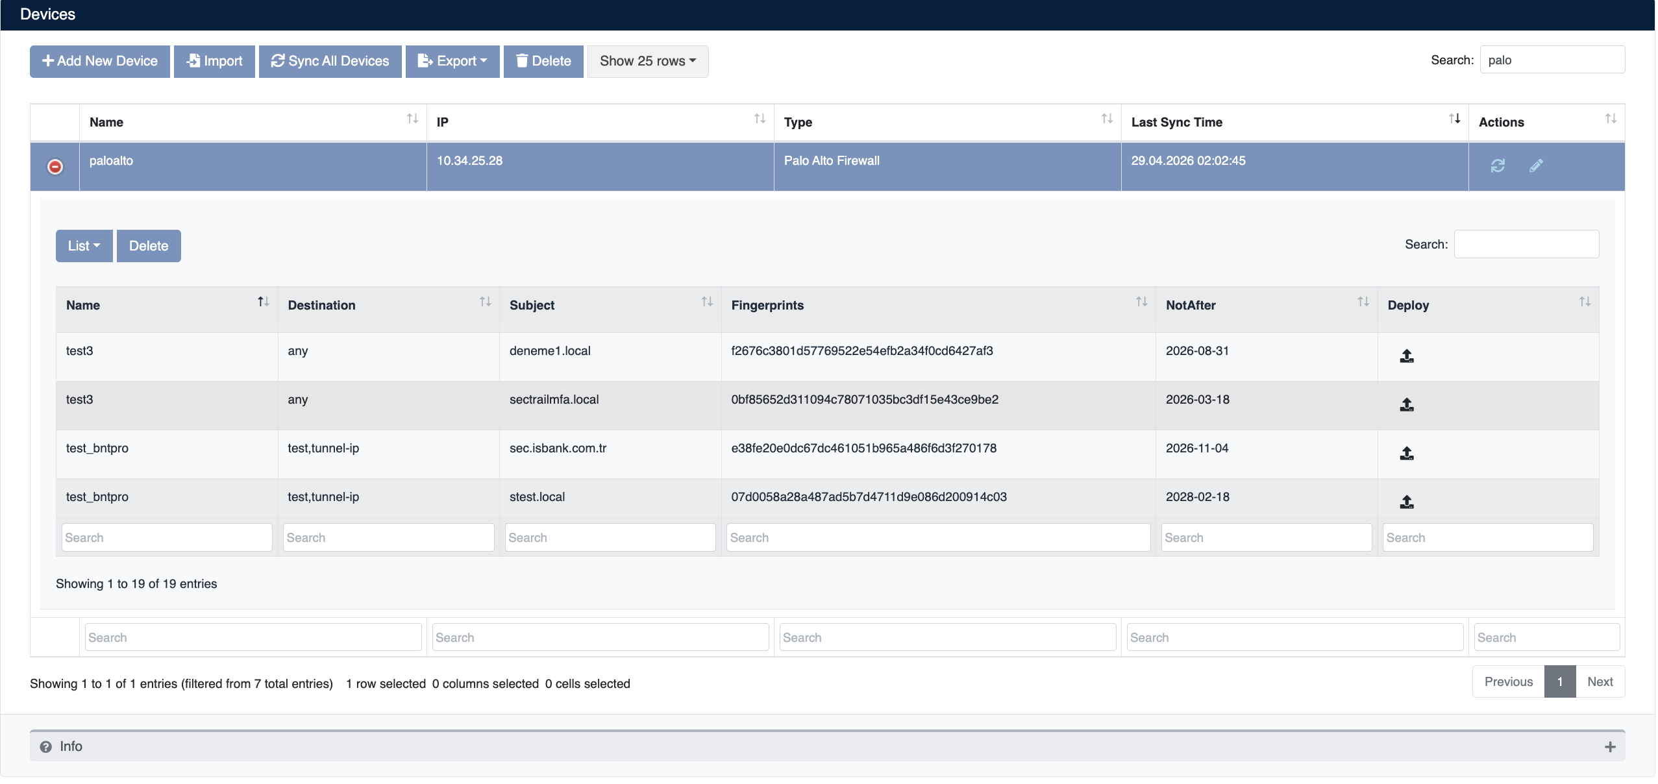This screenshot has height=784, width=1658.
Task: Click certificates NotAfter column search box
Action: click(1267, 537)
